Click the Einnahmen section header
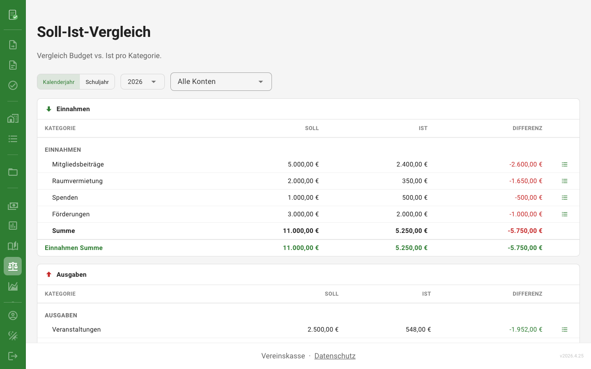 [x=73, y=109]
